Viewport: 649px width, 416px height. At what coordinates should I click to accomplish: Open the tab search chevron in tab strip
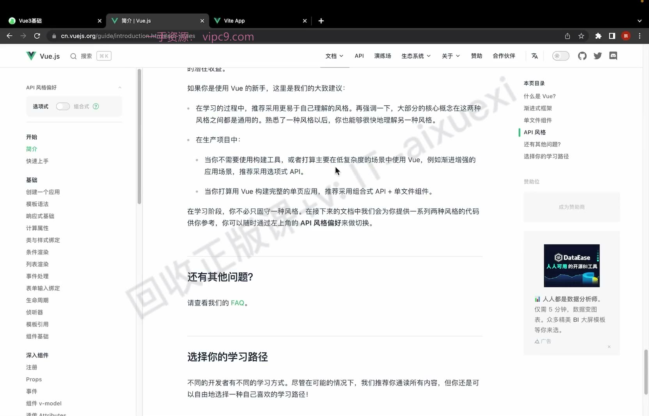point(639,21)
